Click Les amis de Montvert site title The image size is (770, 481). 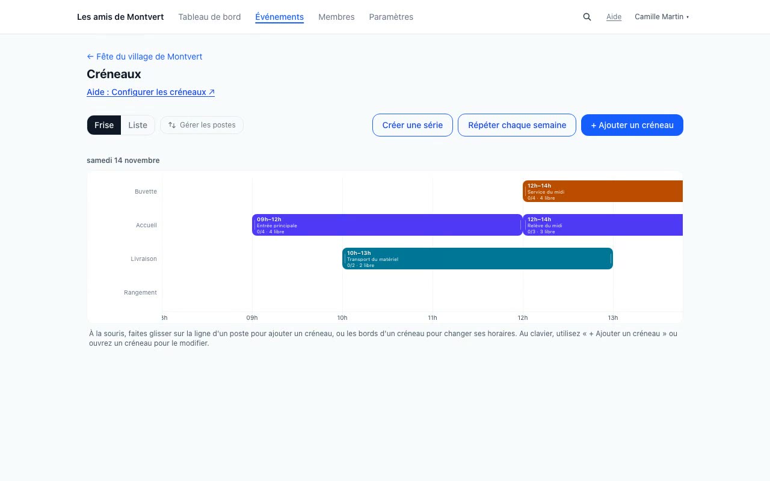[120, 17]
